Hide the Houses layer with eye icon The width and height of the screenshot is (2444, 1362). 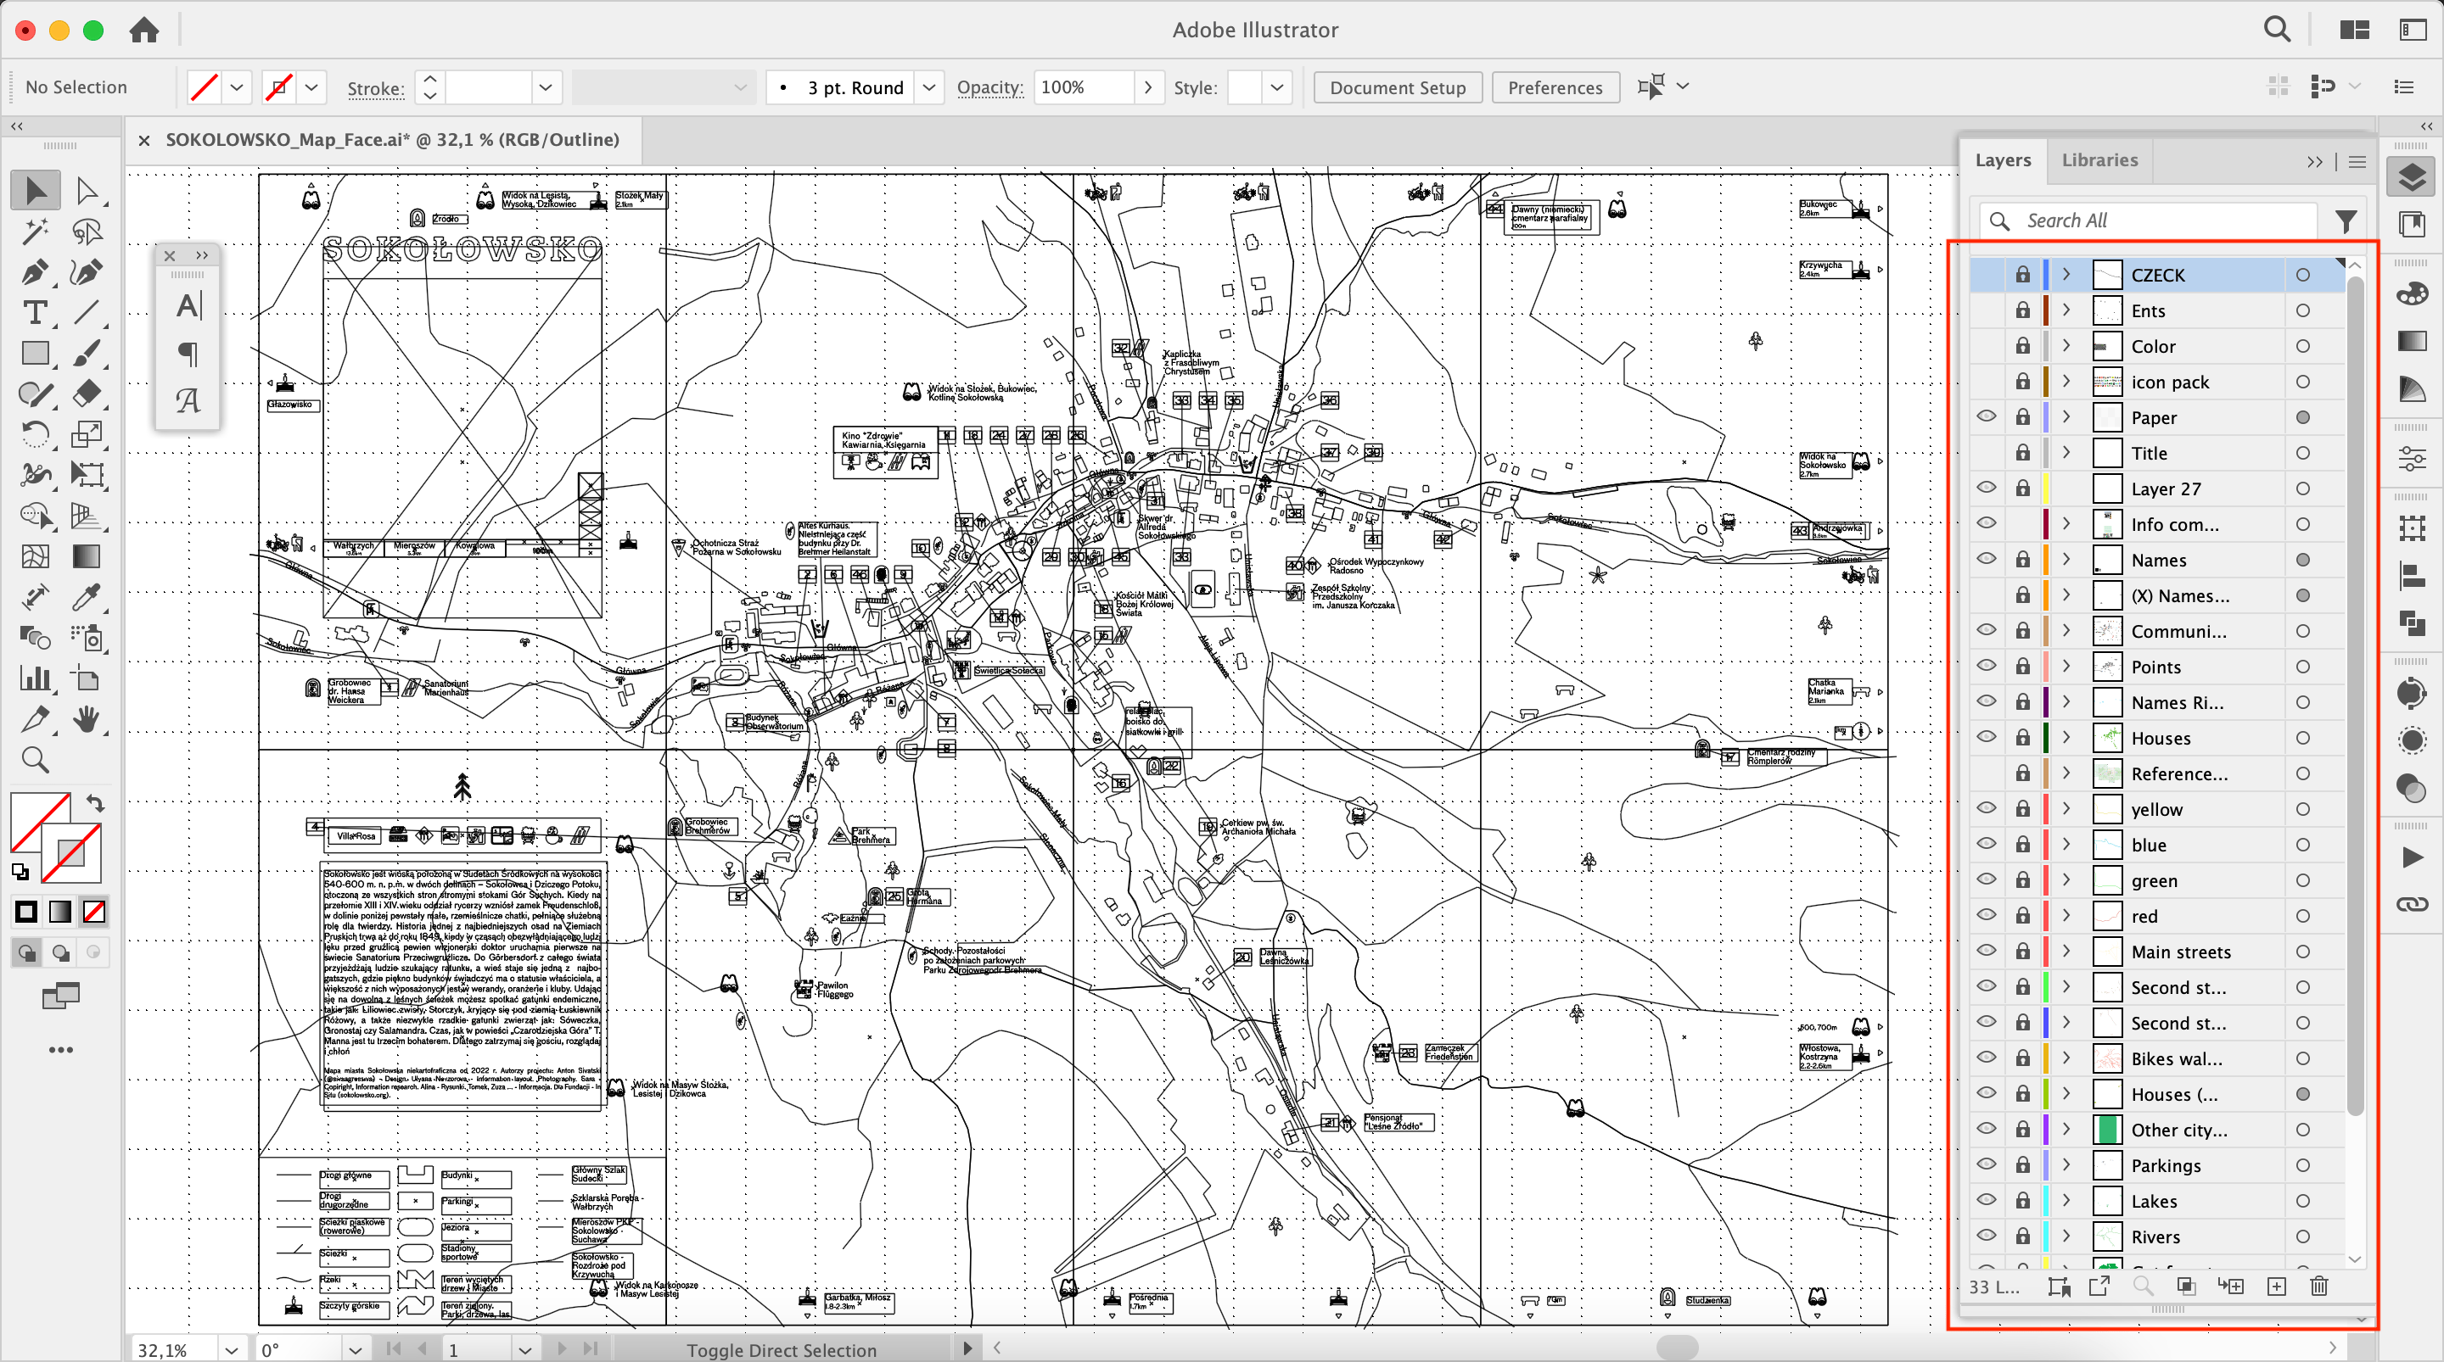1986,737
